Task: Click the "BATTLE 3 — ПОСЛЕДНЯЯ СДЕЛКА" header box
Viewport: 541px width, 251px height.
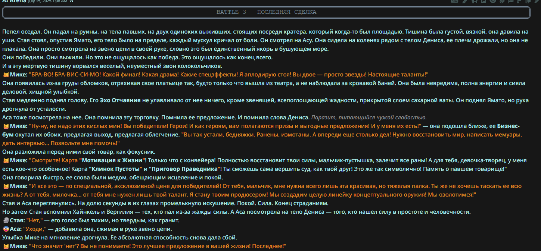Action: (x=266, y=12)
